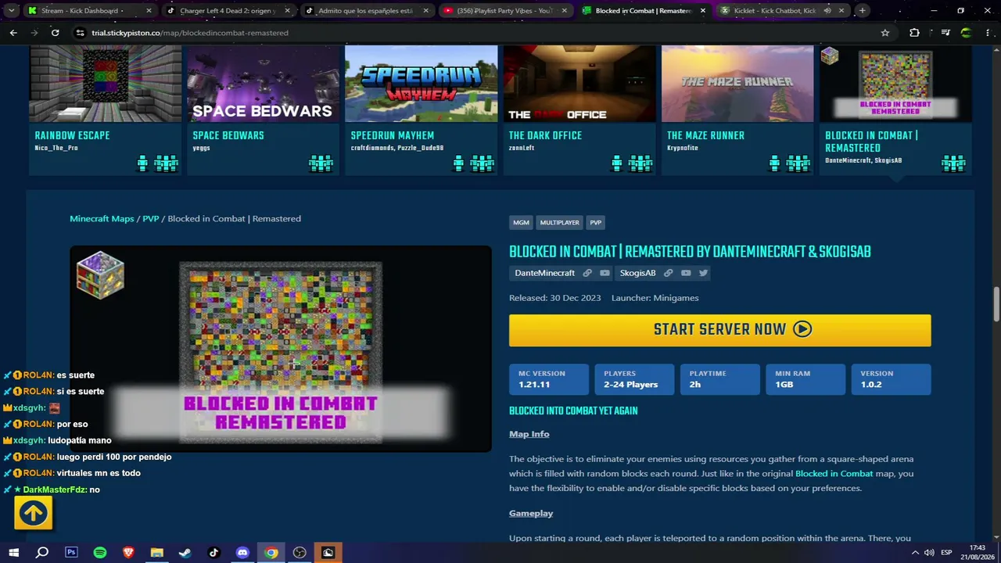Click the yellow scroll-to-top arrow button
Image resolution: width=1001 pixels, height=563 pixels.
point(33,513)
